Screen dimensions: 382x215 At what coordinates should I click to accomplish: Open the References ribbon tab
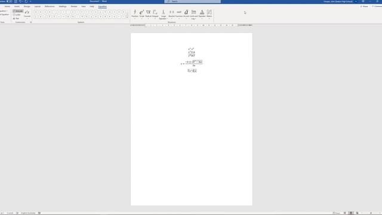tap(50, 7)
